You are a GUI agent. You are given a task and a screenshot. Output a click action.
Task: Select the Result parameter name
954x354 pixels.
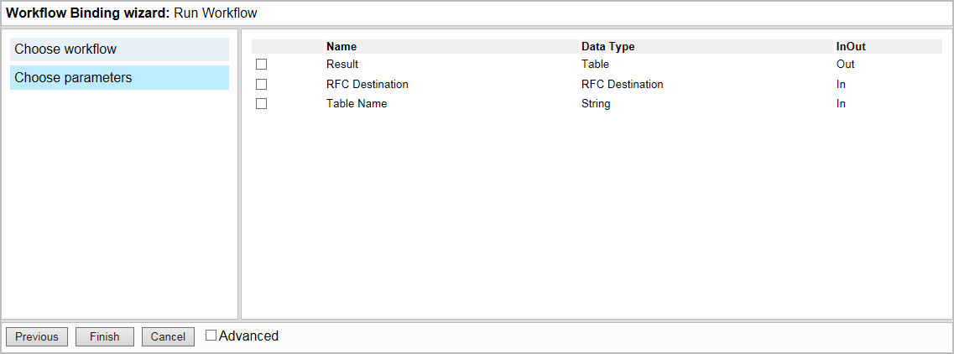[342, 65]
